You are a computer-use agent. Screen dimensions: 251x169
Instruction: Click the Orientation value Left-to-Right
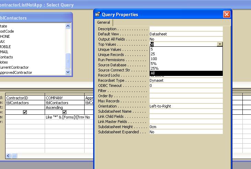pyautogui.click(x=186, y=106)
